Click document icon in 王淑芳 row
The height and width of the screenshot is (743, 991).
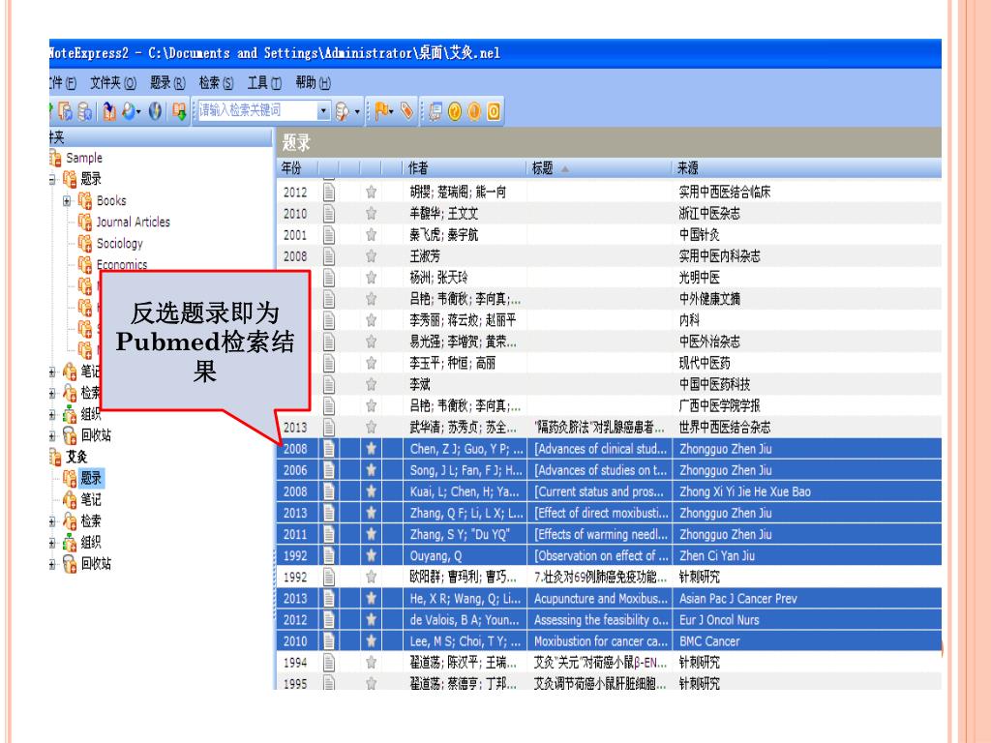click(x=329, y=255)
